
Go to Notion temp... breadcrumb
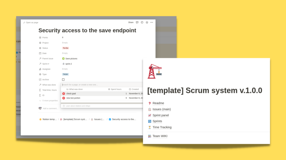coord(48,119)
